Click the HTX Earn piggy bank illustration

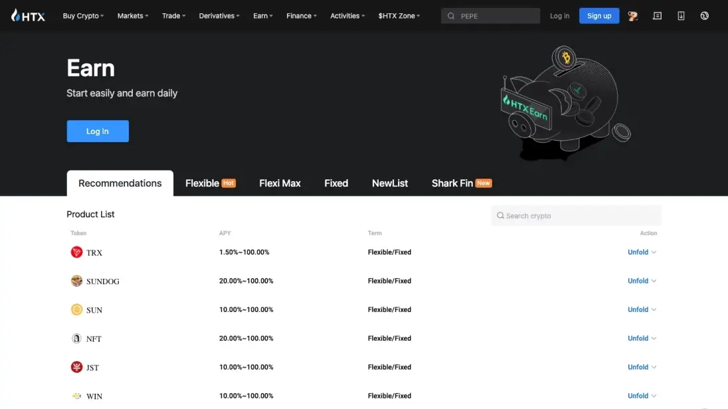click(x=565, y=102)
